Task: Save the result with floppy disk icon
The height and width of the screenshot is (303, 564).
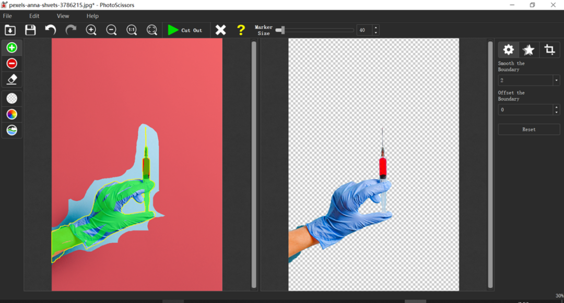Action: 30,30
